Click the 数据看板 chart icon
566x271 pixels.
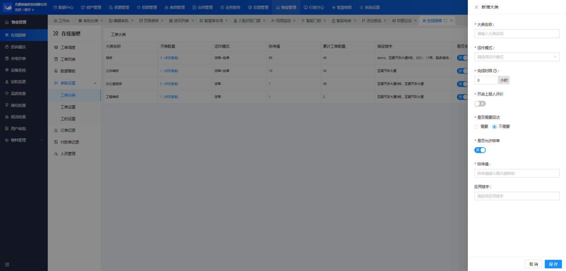(x=56, y=71)
